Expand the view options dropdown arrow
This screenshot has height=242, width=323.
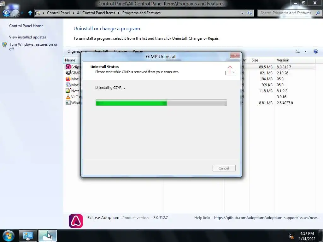click(x=305, y=51)
